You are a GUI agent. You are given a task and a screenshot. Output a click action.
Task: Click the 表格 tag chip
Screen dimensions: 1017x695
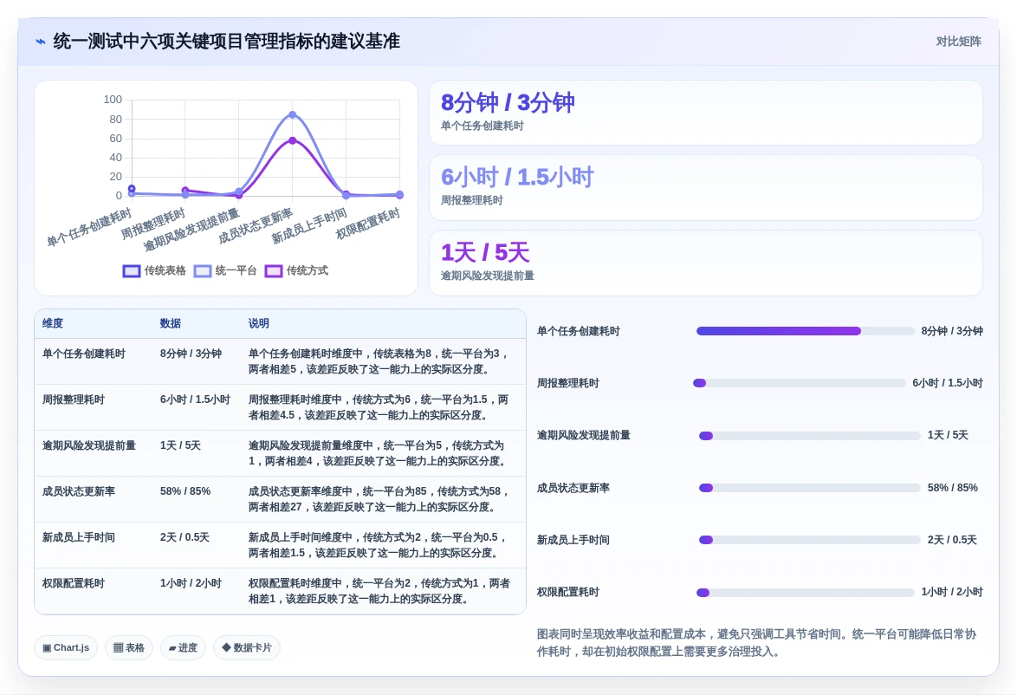129,647
